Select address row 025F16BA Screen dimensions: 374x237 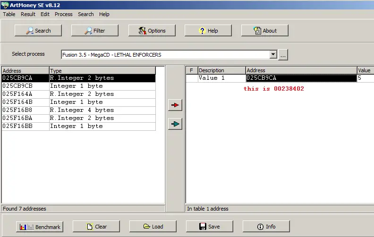79,118
